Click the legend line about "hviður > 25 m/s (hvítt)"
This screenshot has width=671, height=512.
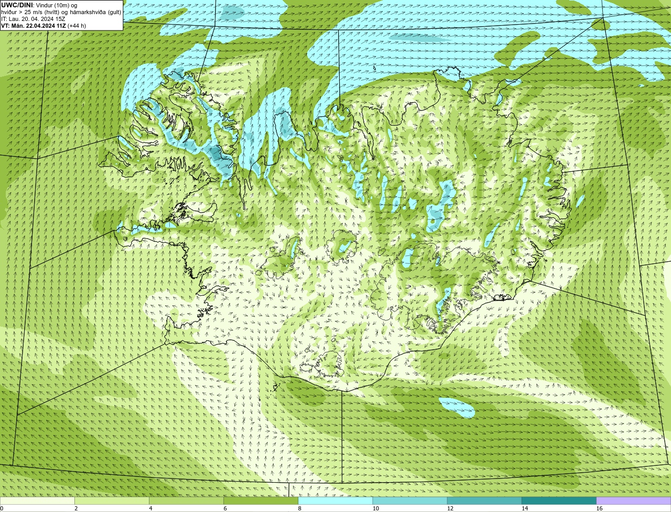61,12
